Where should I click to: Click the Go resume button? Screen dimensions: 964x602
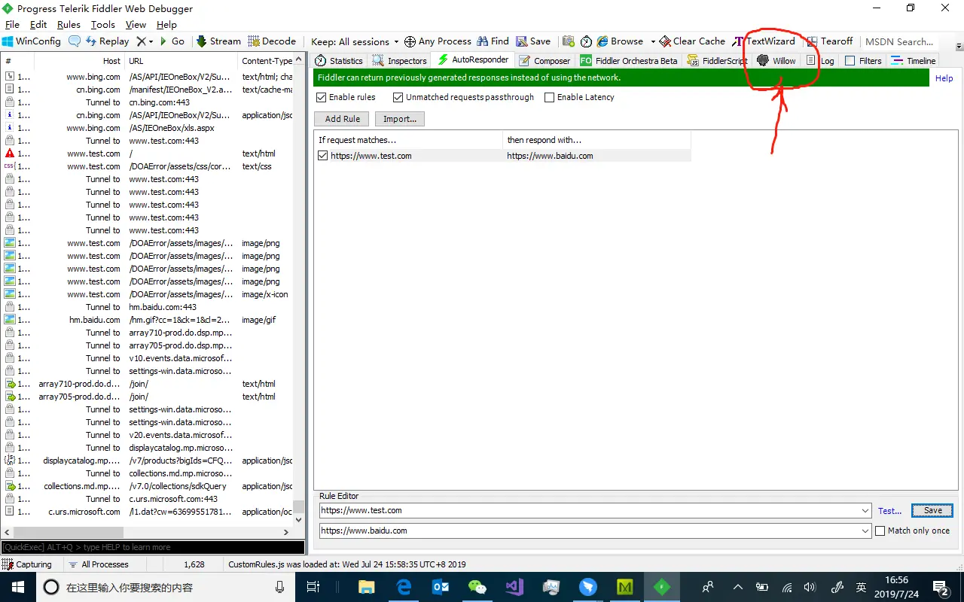click(x=172, y=41)
